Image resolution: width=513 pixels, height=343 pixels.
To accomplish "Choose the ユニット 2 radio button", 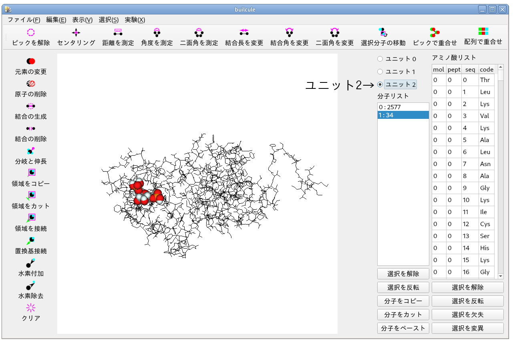I will pos(380,84).
